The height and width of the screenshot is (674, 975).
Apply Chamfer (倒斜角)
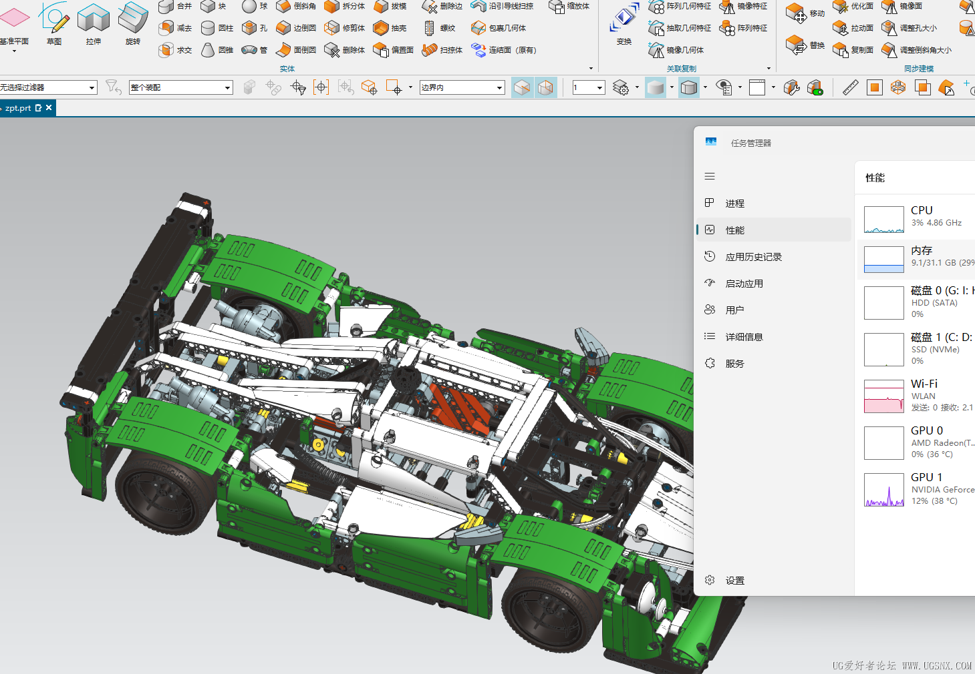point(296,6)
